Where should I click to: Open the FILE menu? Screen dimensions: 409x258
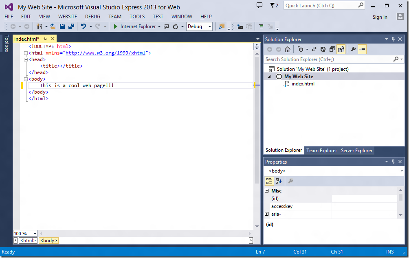click(9, 17)
